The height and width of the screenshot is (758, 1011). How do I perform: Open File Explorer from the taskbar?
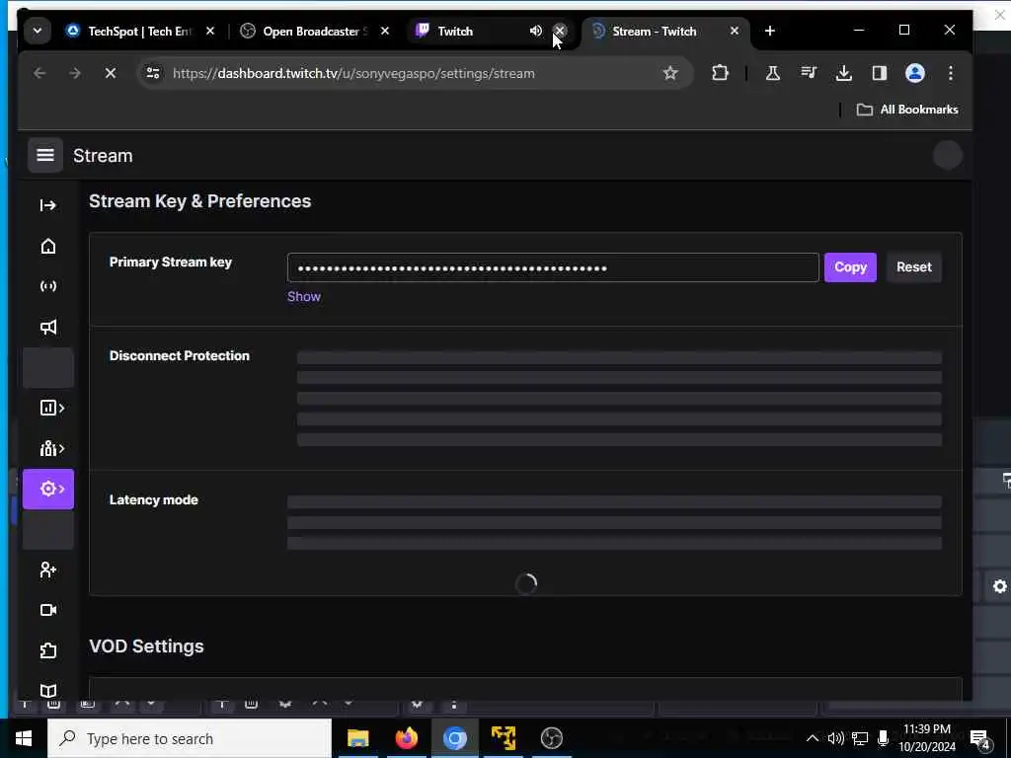(357, 738)
